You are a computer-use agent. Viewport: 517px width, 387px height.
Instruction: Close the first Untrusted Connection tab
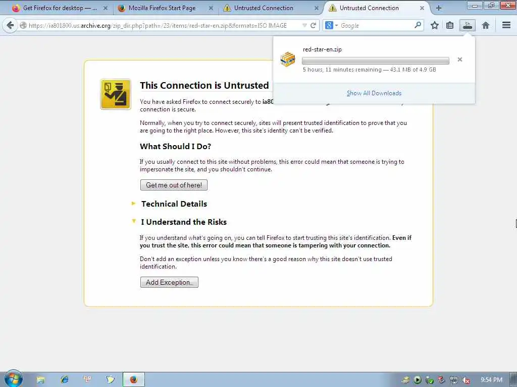(x=317, y=8)
